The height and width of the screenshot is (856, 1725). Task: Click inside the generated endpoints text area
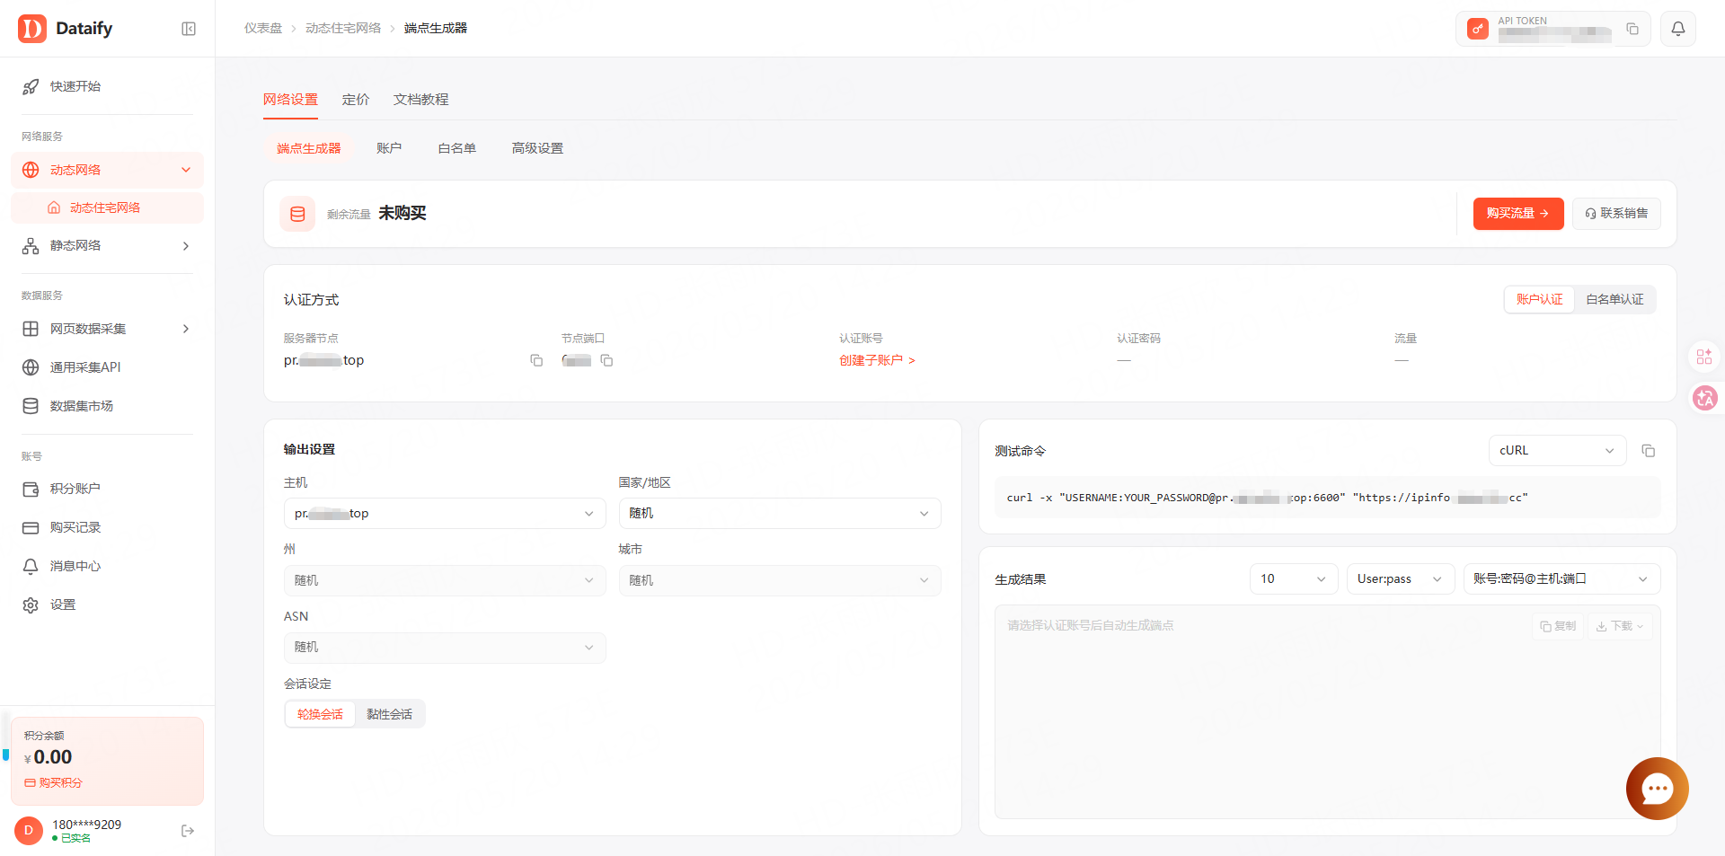1327,712
